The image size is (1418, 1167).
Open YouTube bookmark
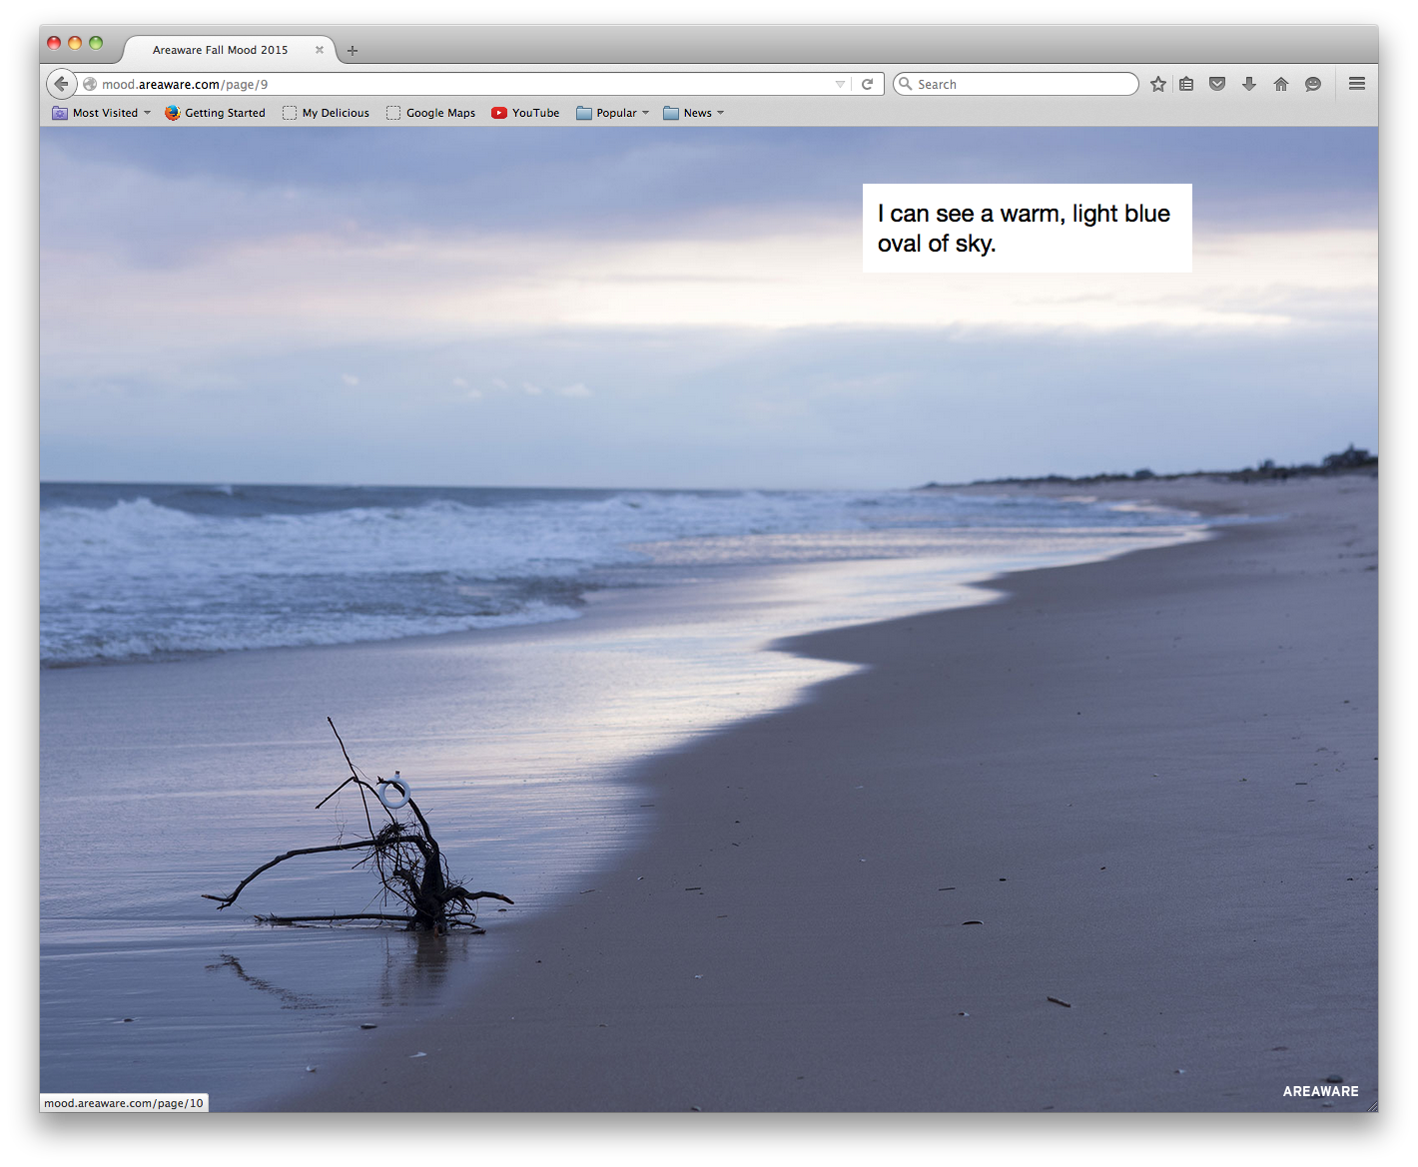click(x=525, y=113)
